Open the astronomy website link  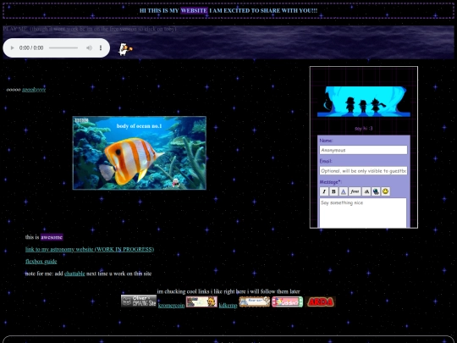(90, 249)
